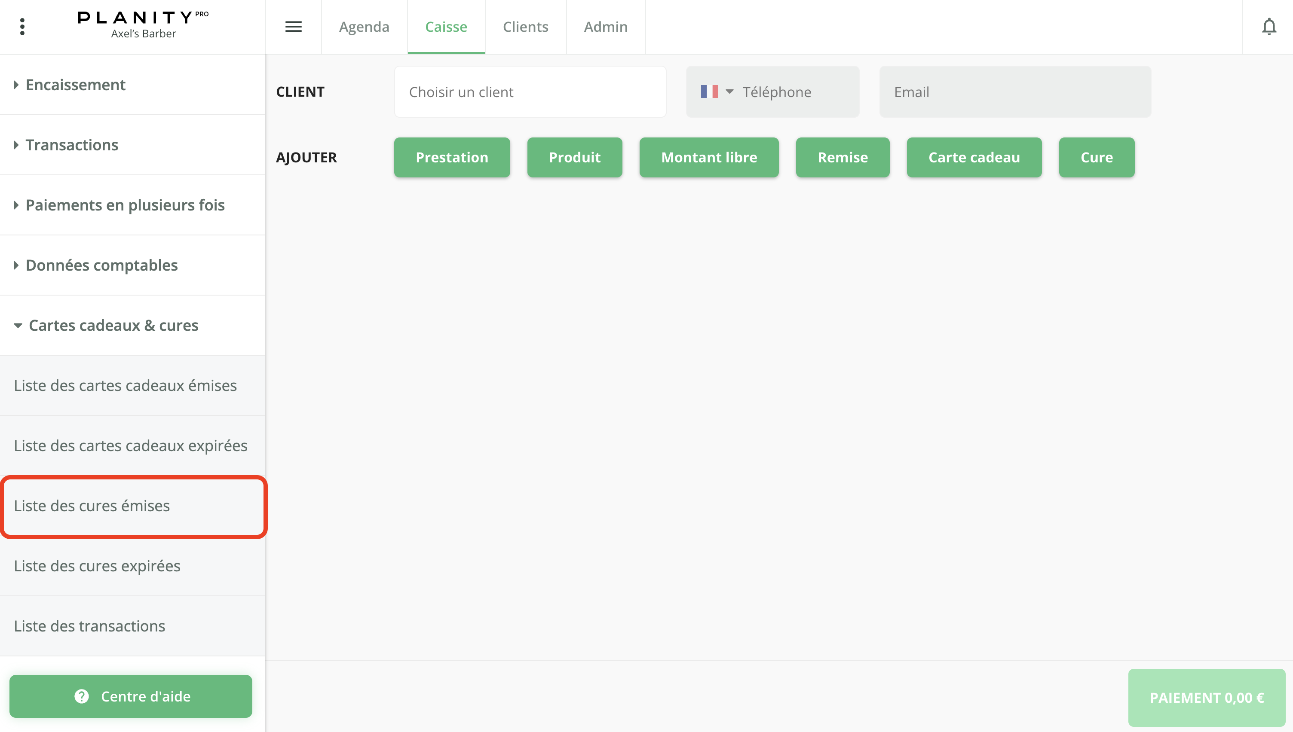Switch to the Agenda tab
1293x732 pixels.
coord(364,27)
